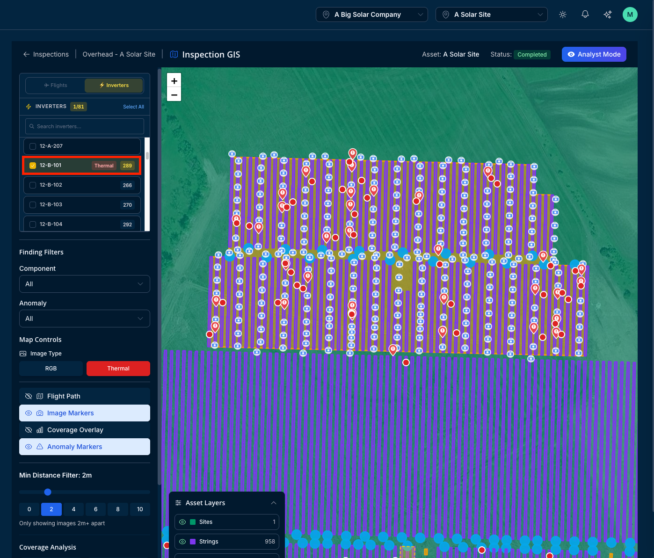Open the user avatar M
Image resolution: width=654 pixels, height=558 pixels.
[630, 14]
